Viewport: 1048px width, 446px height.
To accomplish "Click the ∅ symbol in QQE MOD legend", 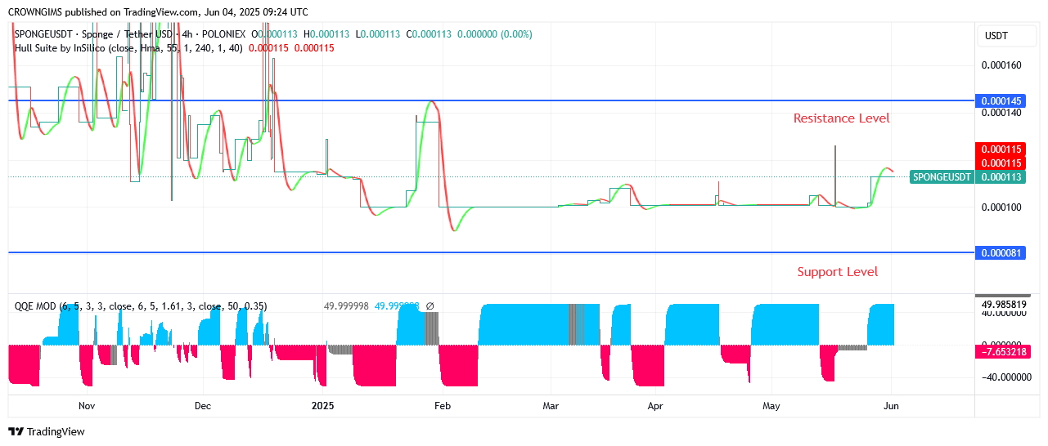I will click(x=430, y=306).
